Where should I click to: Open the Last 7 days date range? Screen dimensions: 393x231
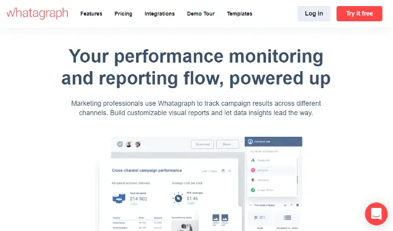[x=210, y=171]
